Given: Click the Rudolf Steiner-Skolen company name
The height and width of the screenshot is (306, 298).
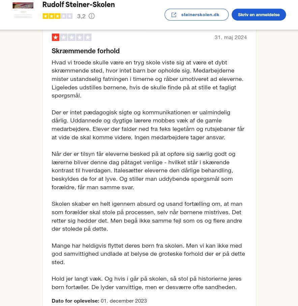Looking at the screenshot, I should tap(79, 5).
